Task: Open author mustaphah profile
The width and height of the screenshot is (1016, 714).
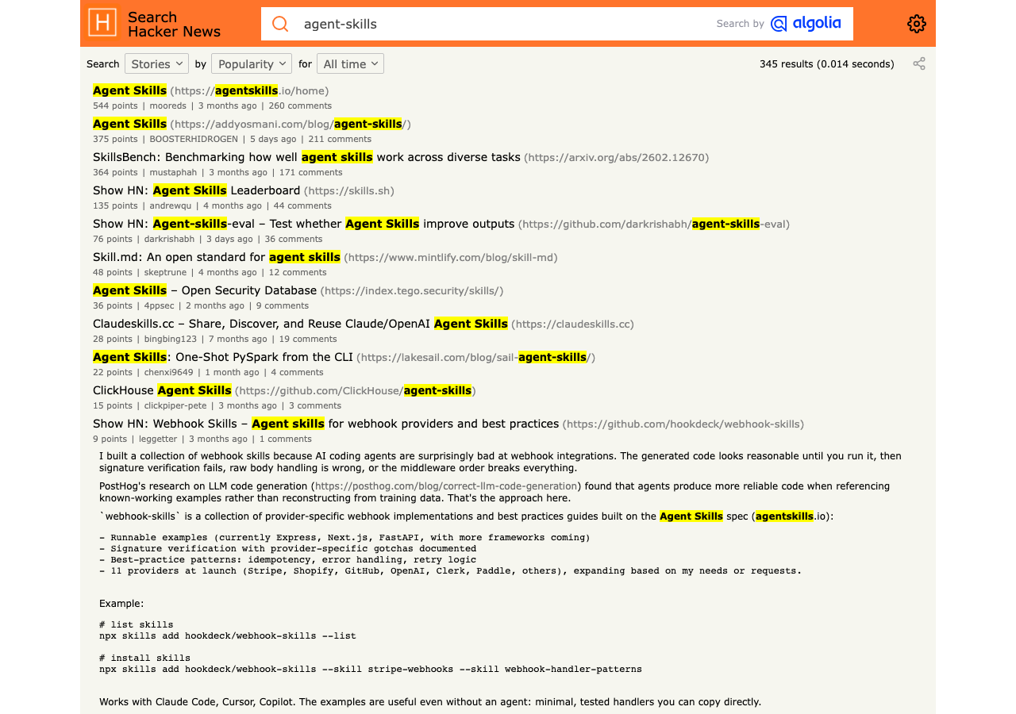Action: (x=173, y=172)
